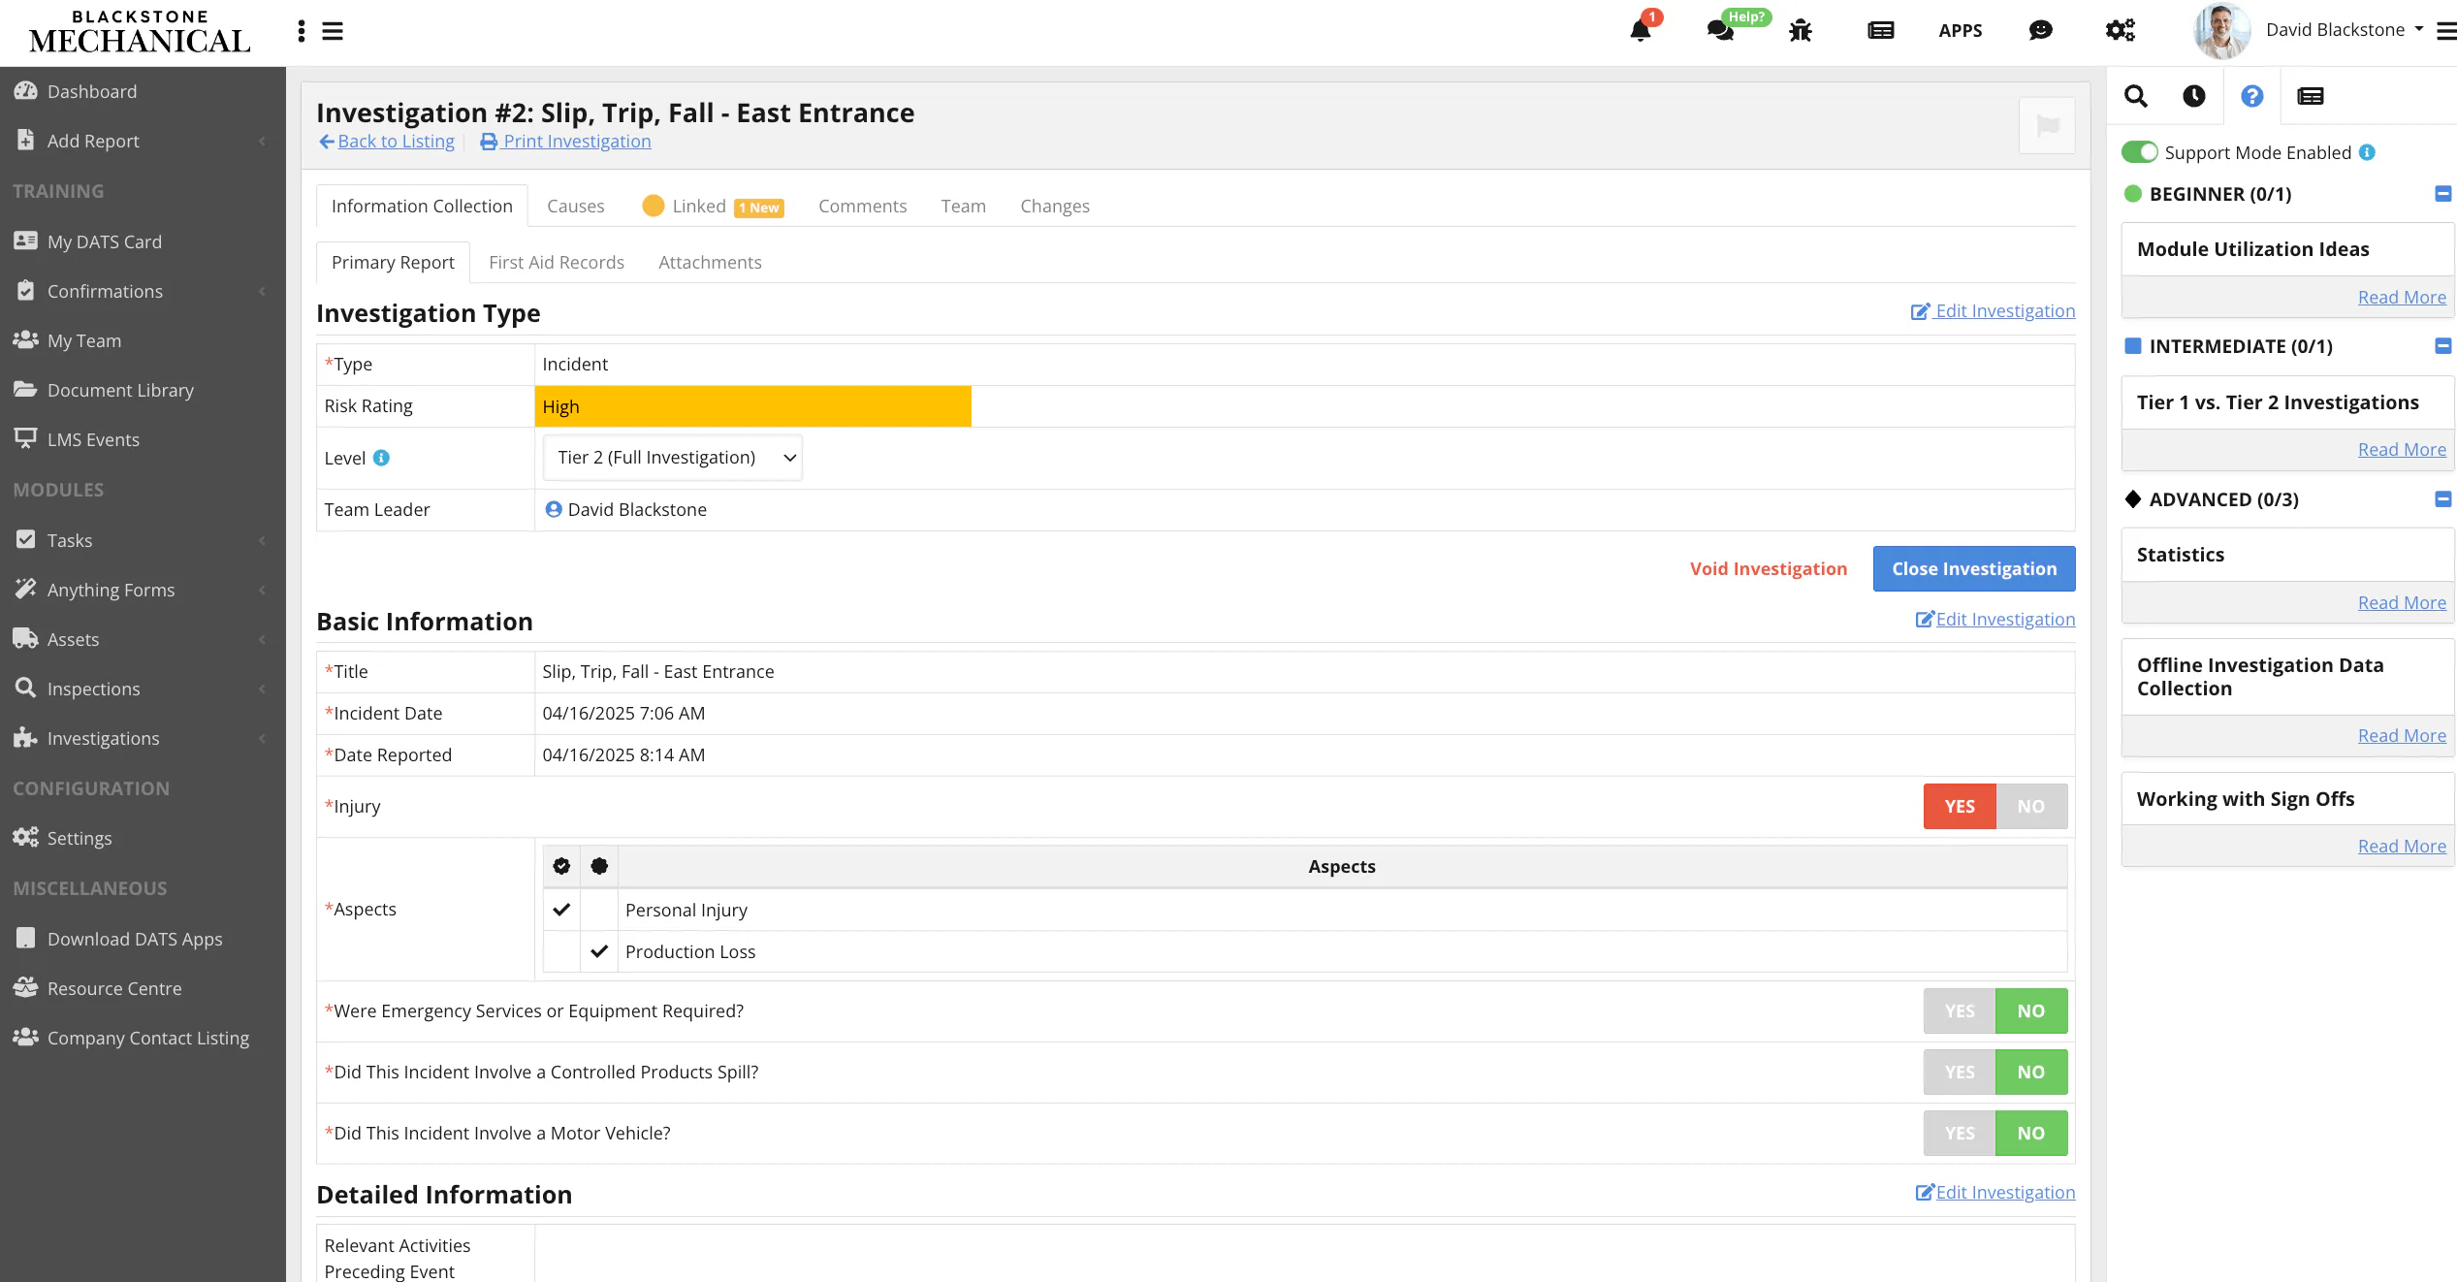Screen dimensions: 2457x1282
Task: Select the blue question mark help icon
Action: [2252, 96]
